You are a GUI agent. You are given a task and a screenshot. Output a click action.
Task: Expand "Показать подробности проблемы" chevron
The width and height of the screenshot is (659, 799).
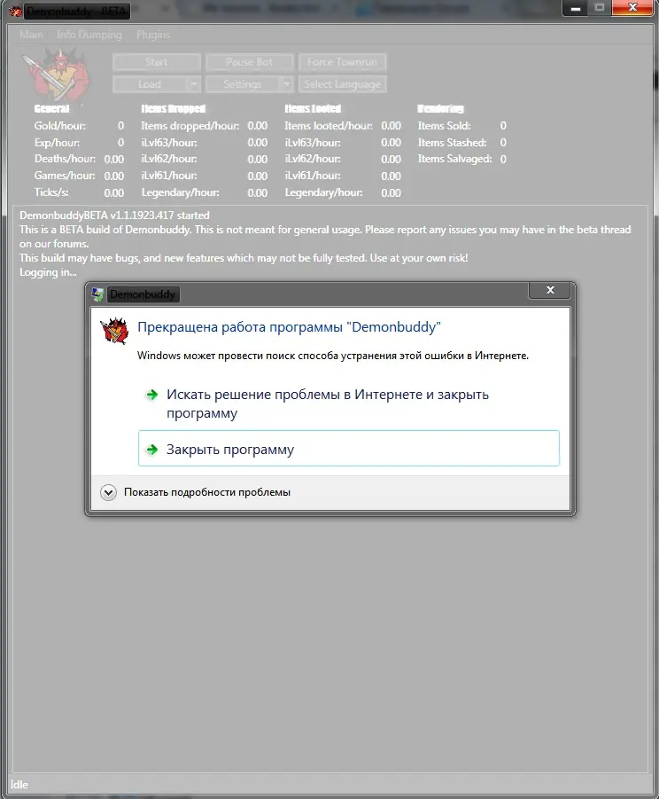point(109,492)
